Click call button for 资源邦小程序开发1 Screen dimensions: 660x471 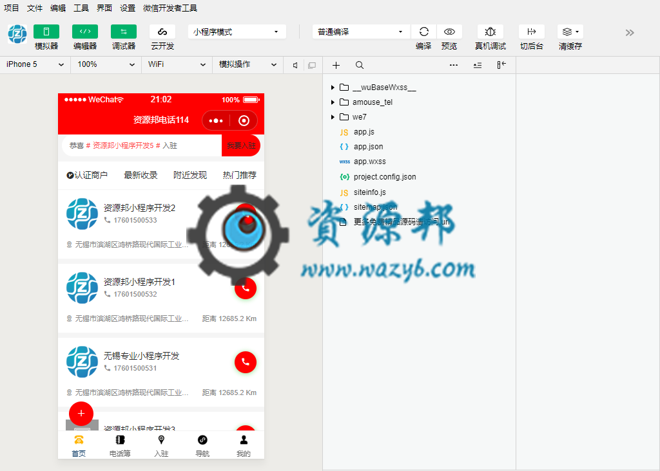[246, 288]
